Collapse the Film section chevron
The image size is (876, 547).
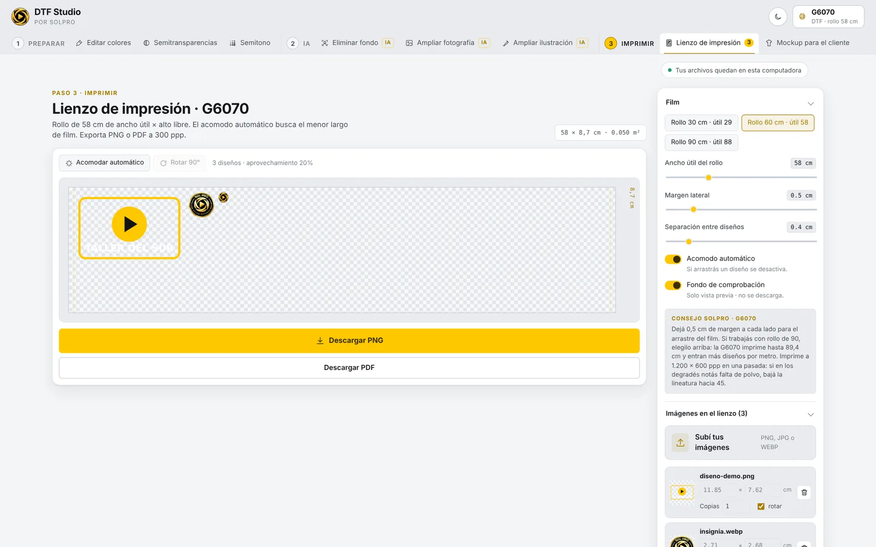pos(810,103)
